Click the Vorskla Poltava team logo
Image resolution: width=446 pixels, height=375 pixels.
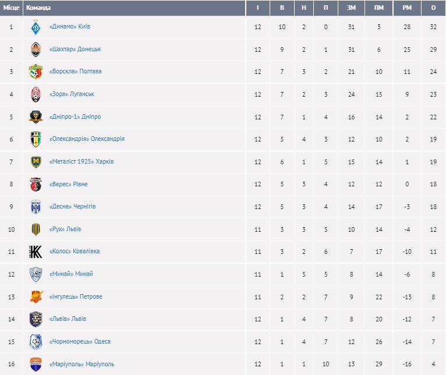(36, 72)
